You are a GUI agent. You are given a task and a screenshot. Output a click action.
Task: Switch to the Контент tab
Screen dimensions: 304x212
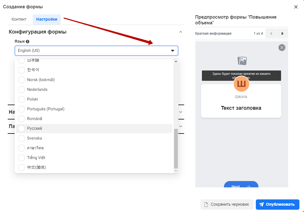[19, 19]
